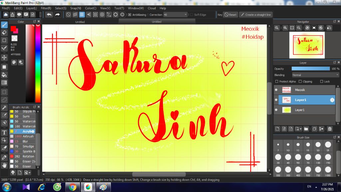
Task: Enable curve snap
Action: (109, 15)
